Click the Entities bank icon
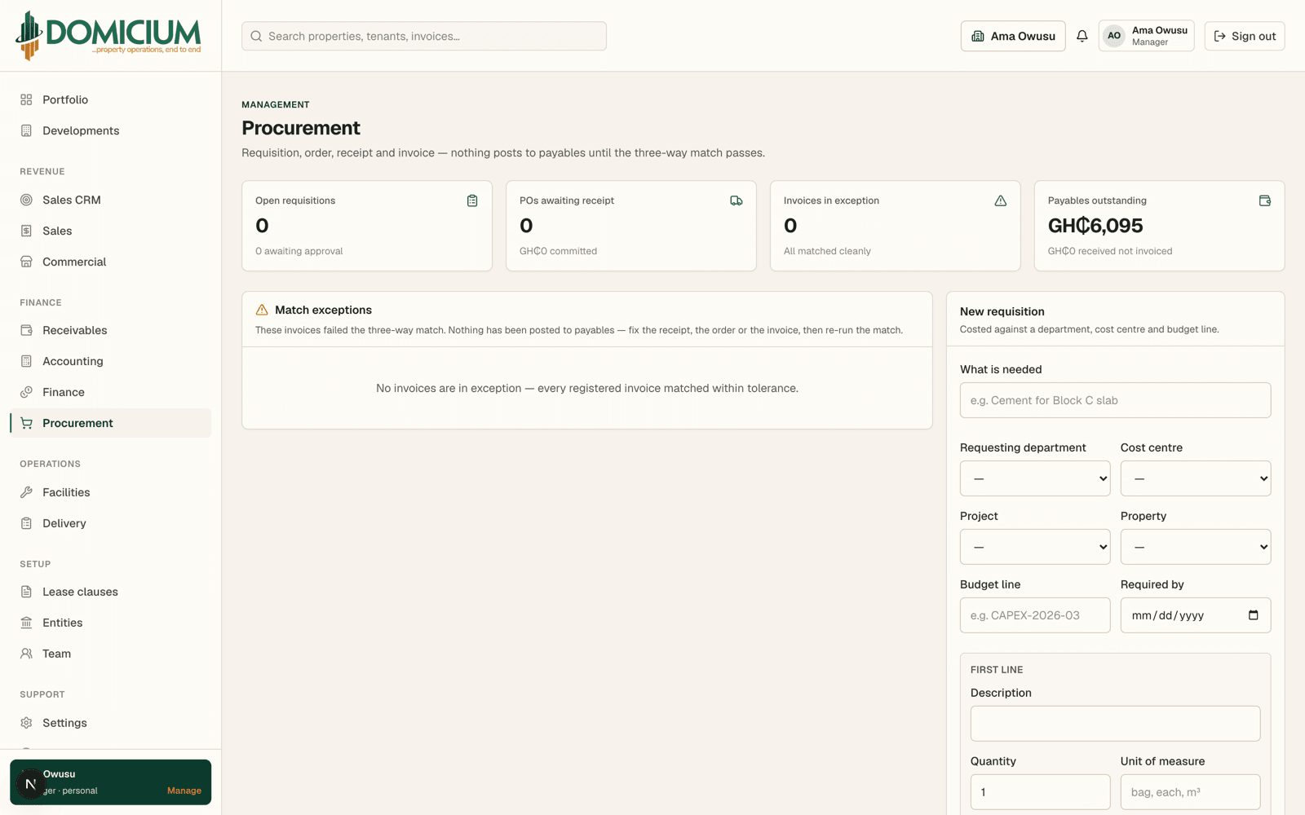 point(26,623)
